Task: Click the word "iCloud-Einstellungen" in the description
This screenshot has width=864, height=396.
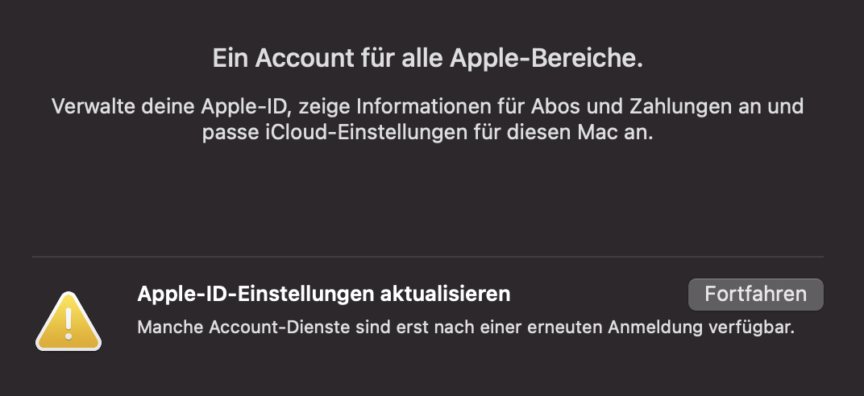Action: (338, 134)
